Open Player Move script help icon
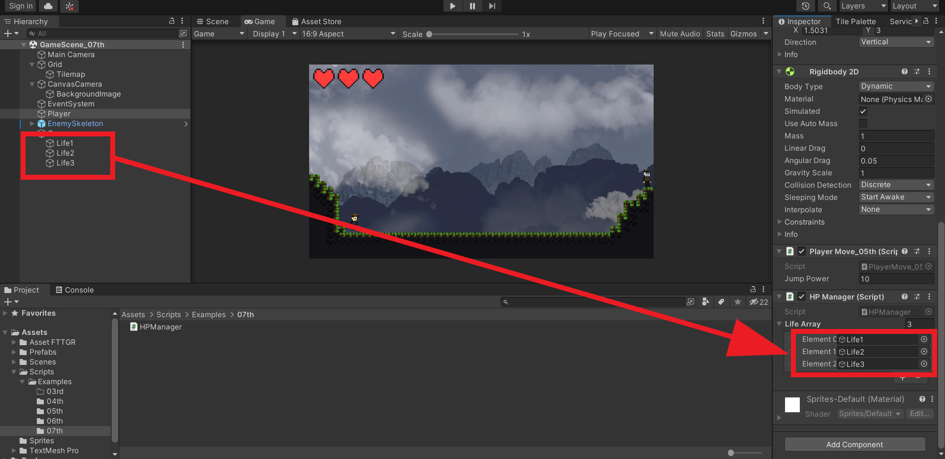This screenshot has width=945, height=459. click(905, 251)
